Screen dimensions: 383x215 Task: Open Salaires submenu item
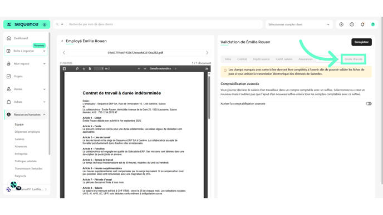[19, 139]
